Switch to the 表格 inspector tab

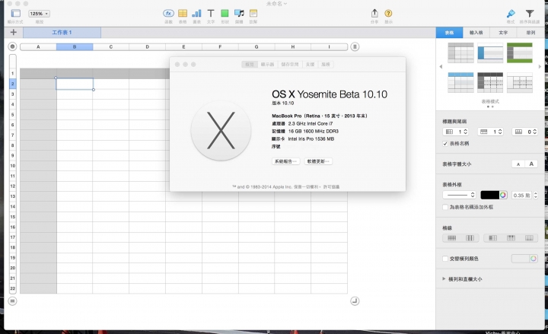(x=449, y=33)
